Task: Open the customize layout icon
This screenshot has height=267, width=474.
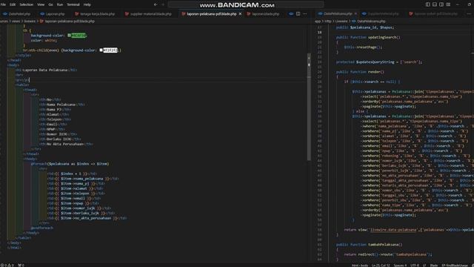Action: click(x=448, y=4)
